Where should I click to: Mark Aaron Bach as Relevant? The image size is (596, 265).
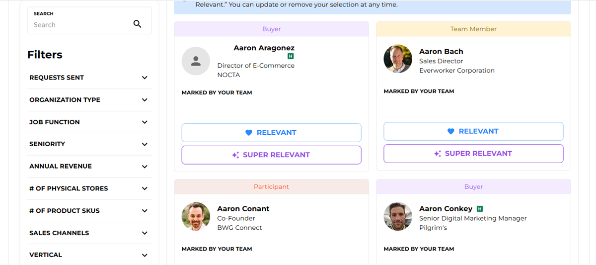point(473,131)
